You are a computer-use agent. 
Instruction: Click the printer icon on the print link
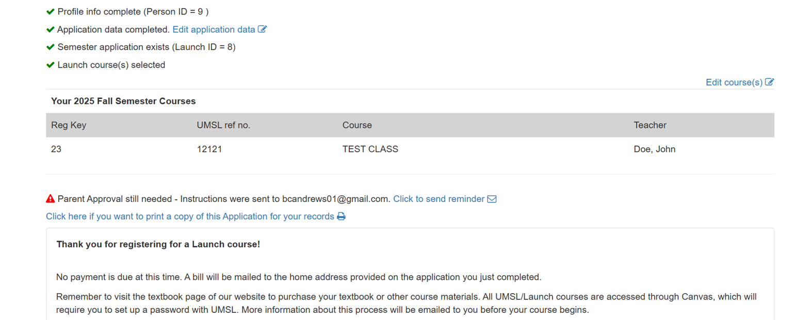click(341, 216)
